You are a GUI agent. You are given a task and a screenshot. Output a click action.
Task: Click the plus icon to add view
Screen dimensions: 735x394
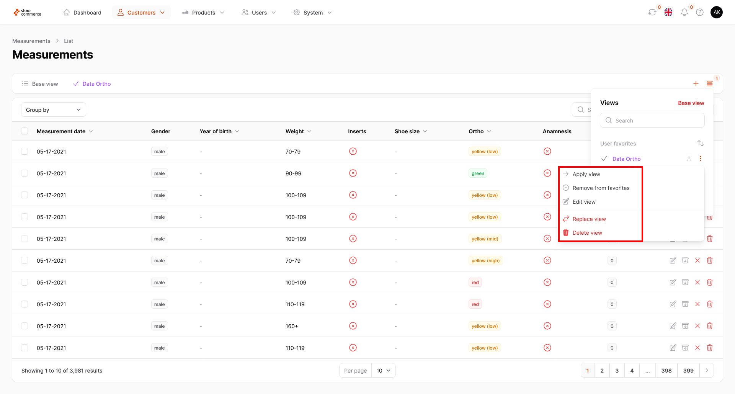click(x=696, y=83)
